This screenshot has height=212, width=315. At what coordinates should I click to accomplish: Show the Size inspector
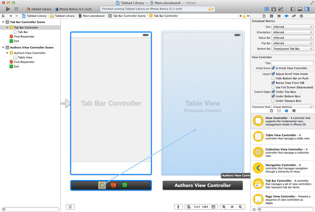point(294,16)
